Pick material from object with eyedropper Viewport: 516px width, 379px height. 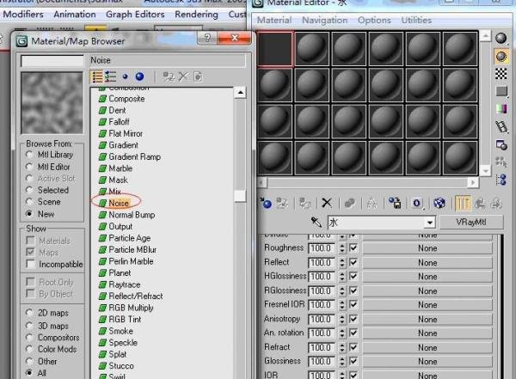coord(316,223)
